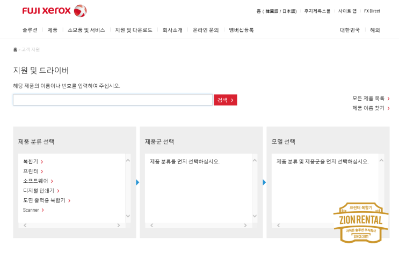Screen dimensions: 399x254
Task: Click scroll up arrow in 모델 선택 list
Action: (381, 161)
